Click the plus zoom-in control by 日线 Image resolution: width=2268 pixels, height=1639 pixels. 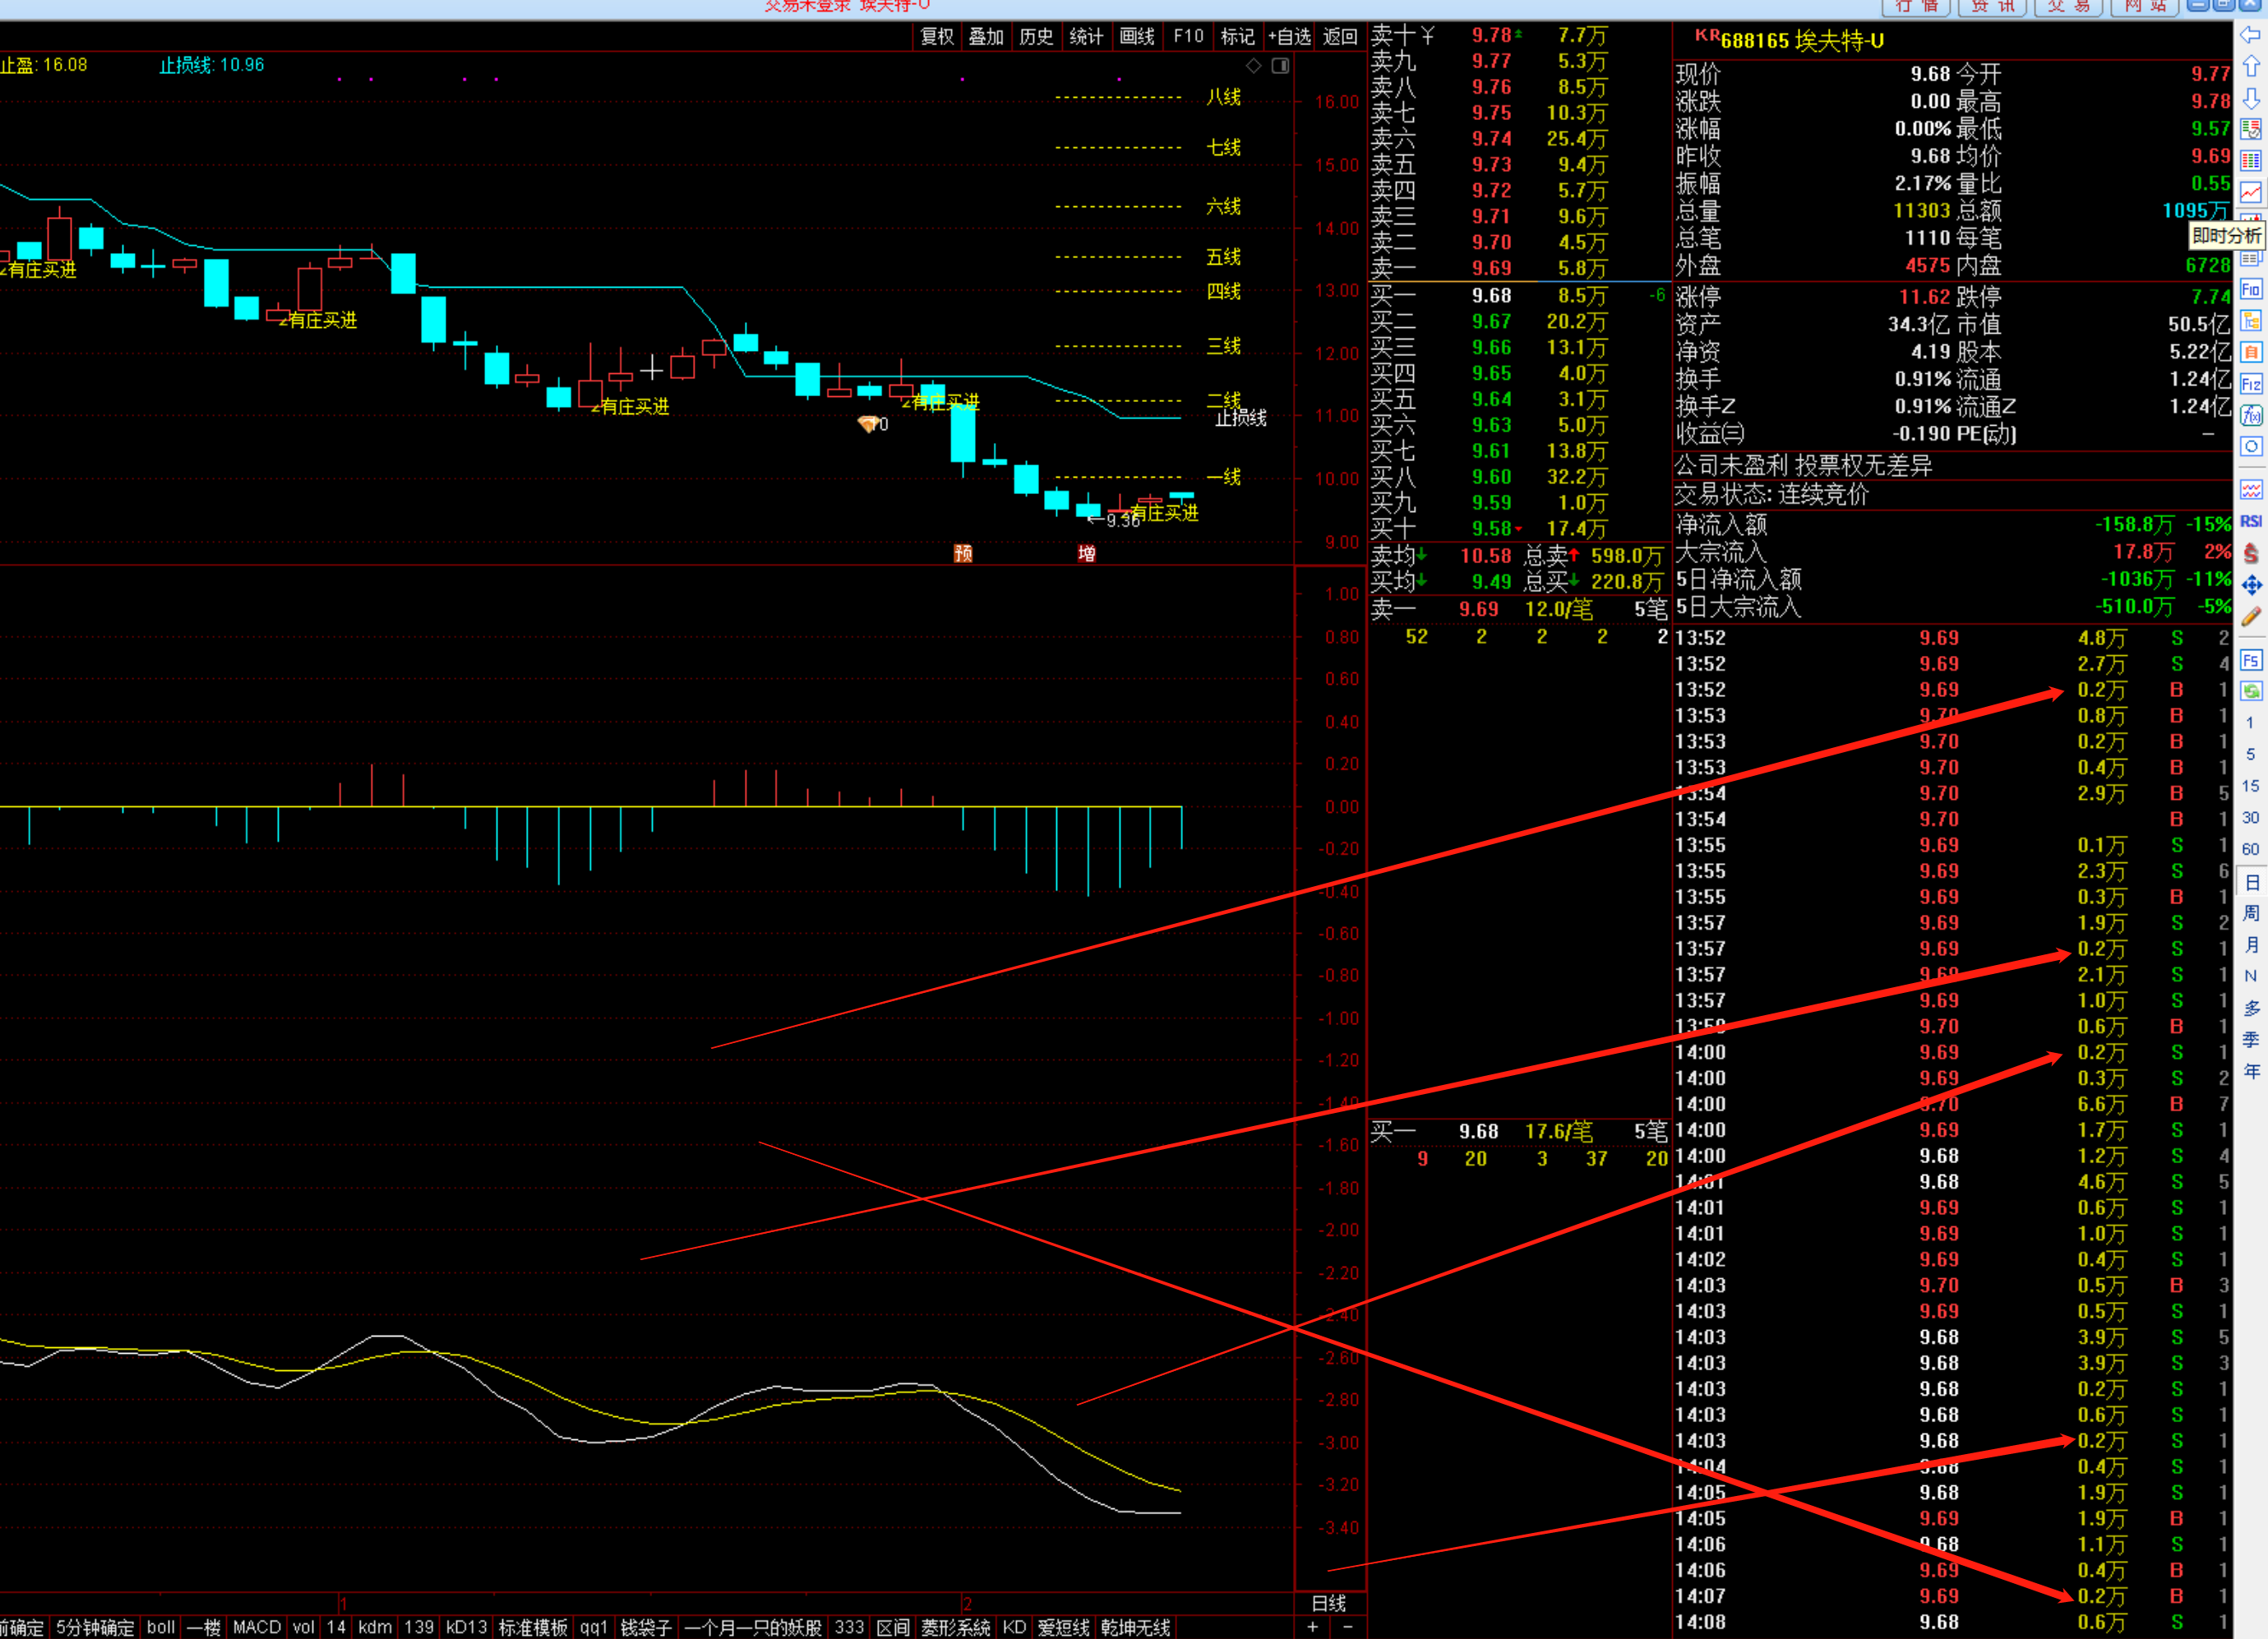pos(1313,1627)
